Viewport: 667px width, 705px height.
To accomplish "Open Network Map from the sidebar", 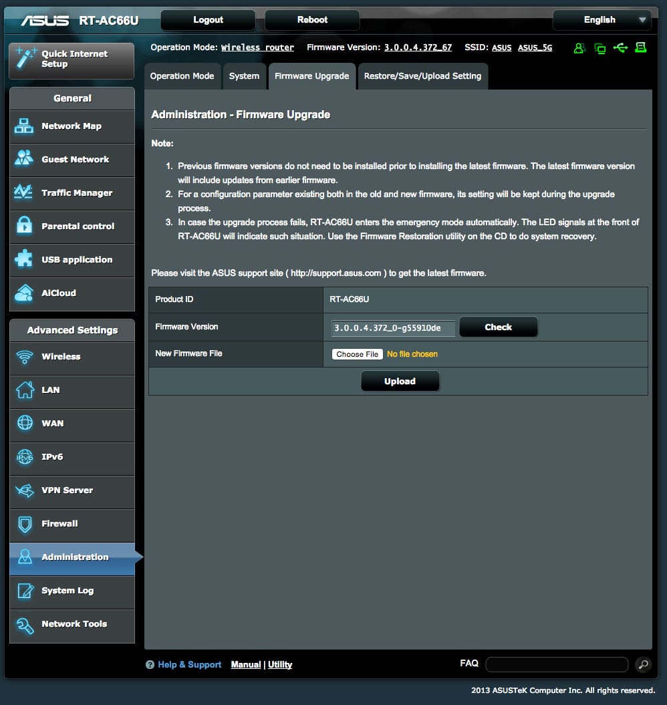I will point(72,126).
